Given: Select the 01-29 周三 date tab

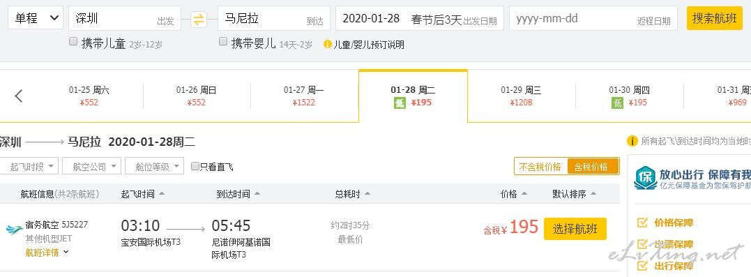Looking at the screenshot, I should [521, 96].
